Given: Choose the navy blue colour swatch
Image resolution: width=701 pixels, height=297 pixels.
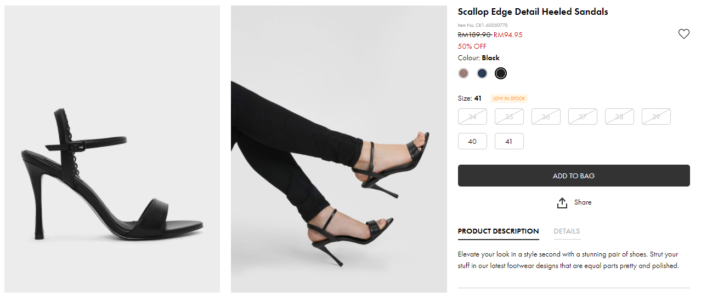Looking at the screenshot, I should (x=482, y=73).
